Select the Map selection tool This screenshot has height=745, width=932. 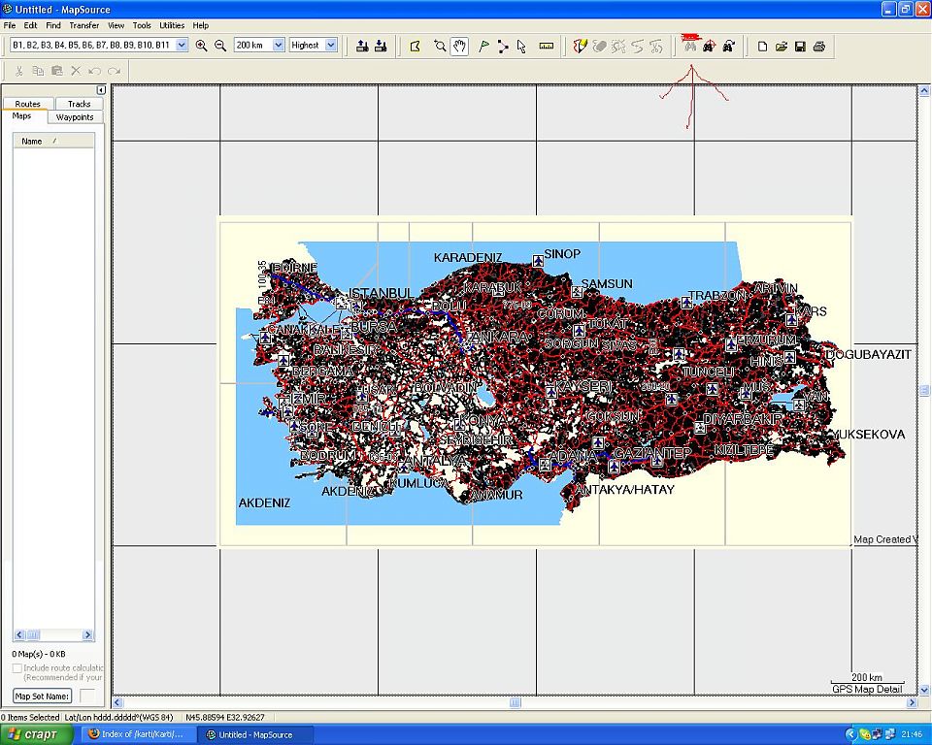click(415, 46)
